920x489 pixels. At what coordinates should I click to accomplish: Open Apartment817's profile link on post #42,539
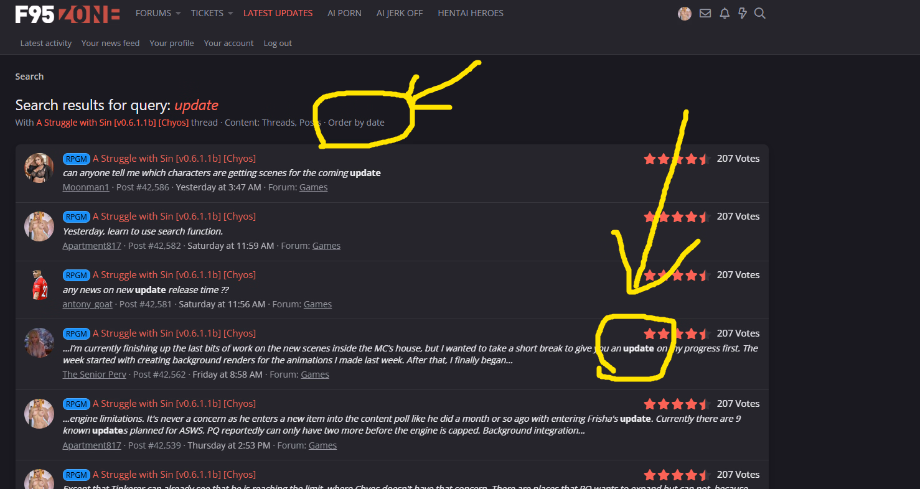(x=92, y=445)
